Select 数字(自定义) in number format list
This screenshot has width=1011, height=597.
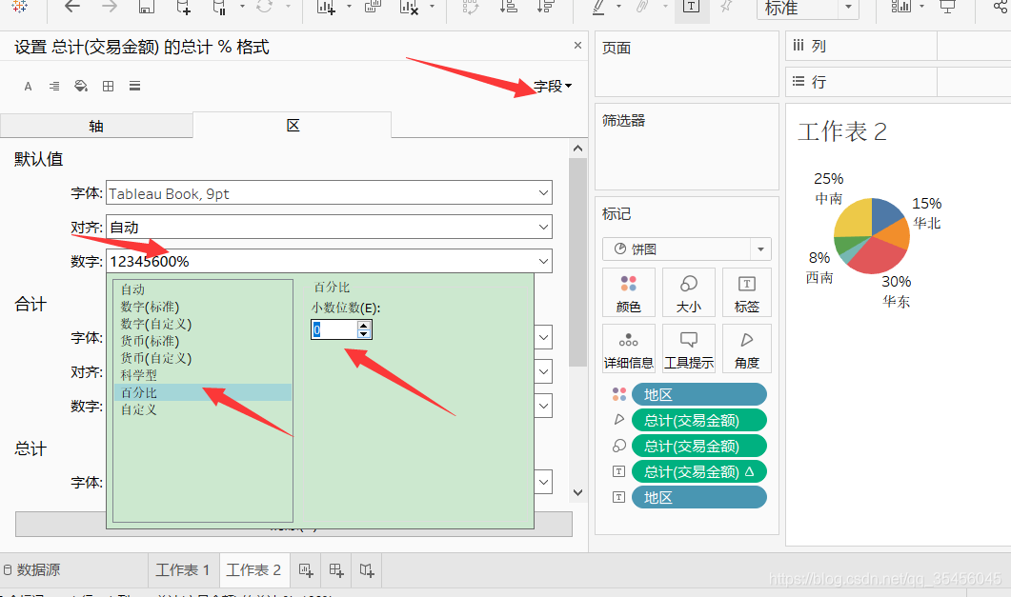click(202, 324)
